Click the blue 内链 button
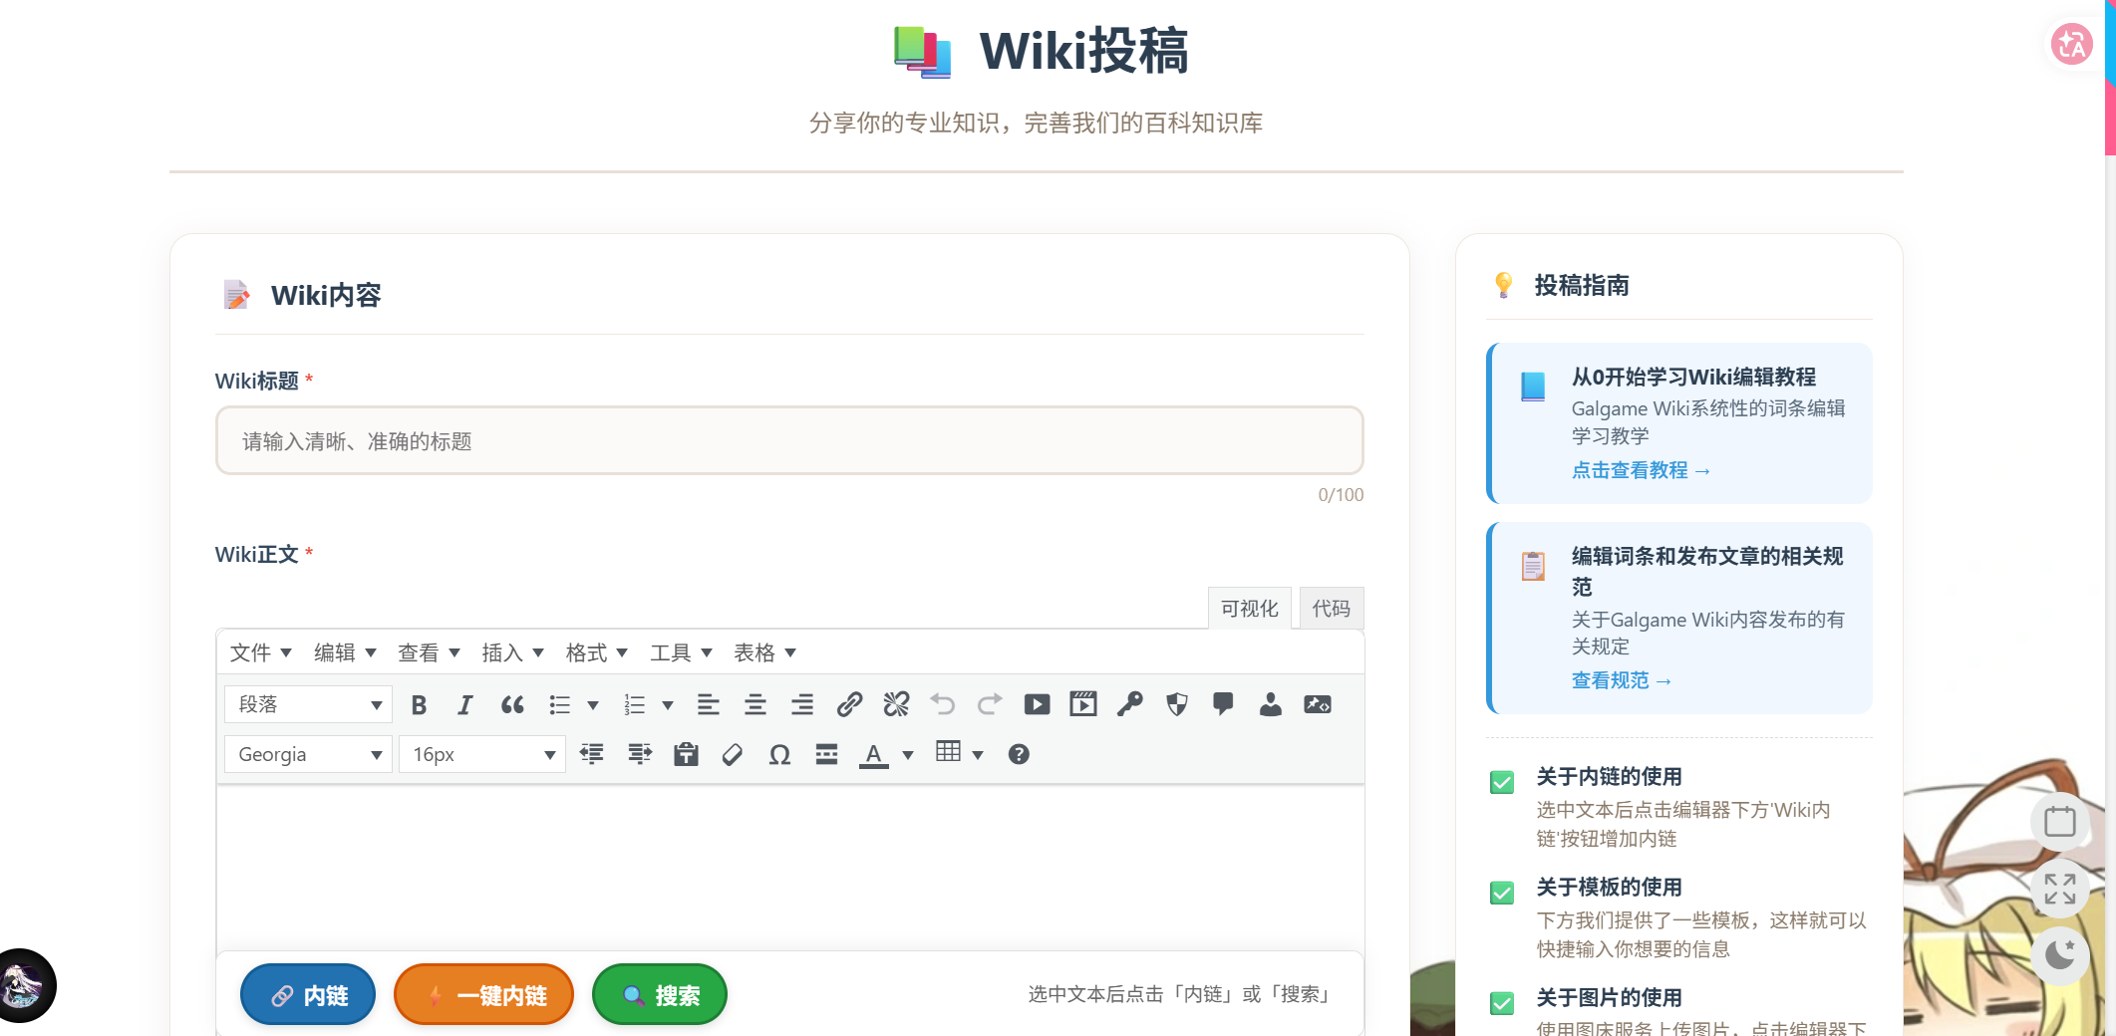This screenshot has height=1036, width=2116. [308, 995]
